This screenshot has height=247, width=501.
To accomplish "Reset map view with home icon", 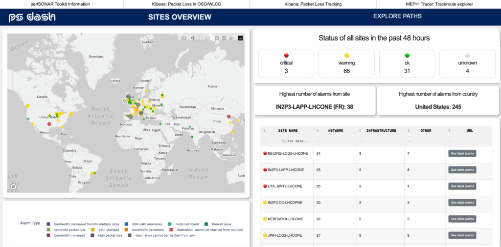I will (x=231, y=38).
